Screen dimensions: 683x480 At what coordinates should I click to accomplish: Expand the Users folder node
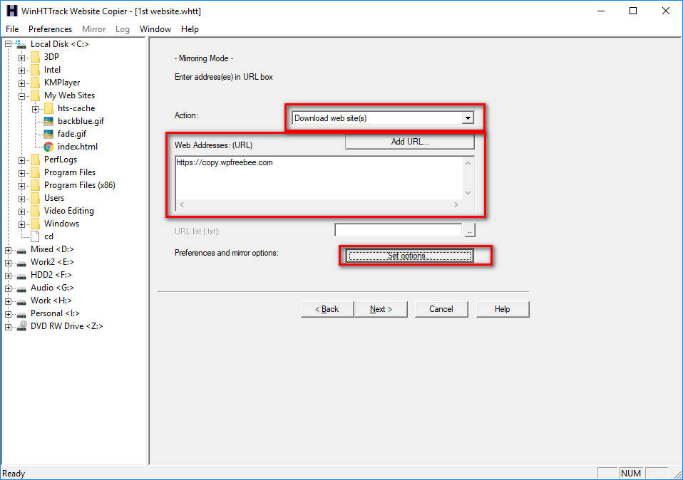[21, 199]
